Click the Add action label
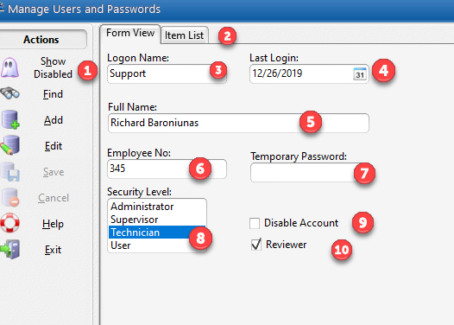The width and height of the screenshot is (454, 325). 54,120
